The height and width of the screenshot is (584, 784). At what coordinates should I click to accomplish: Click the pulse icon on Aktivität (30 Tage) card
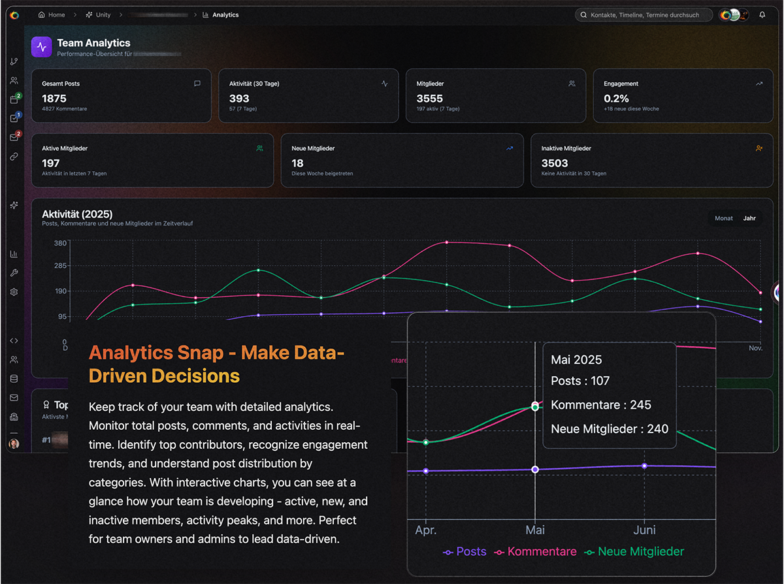click(x=385, y=84)
